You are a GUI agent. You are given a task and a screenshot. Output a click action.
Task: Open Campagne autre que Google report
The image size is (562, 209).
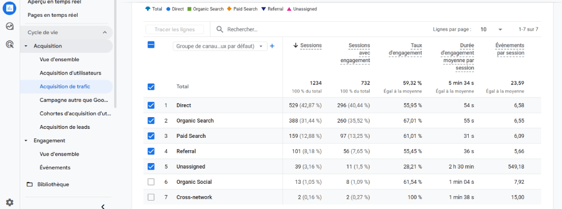[74, 100]
